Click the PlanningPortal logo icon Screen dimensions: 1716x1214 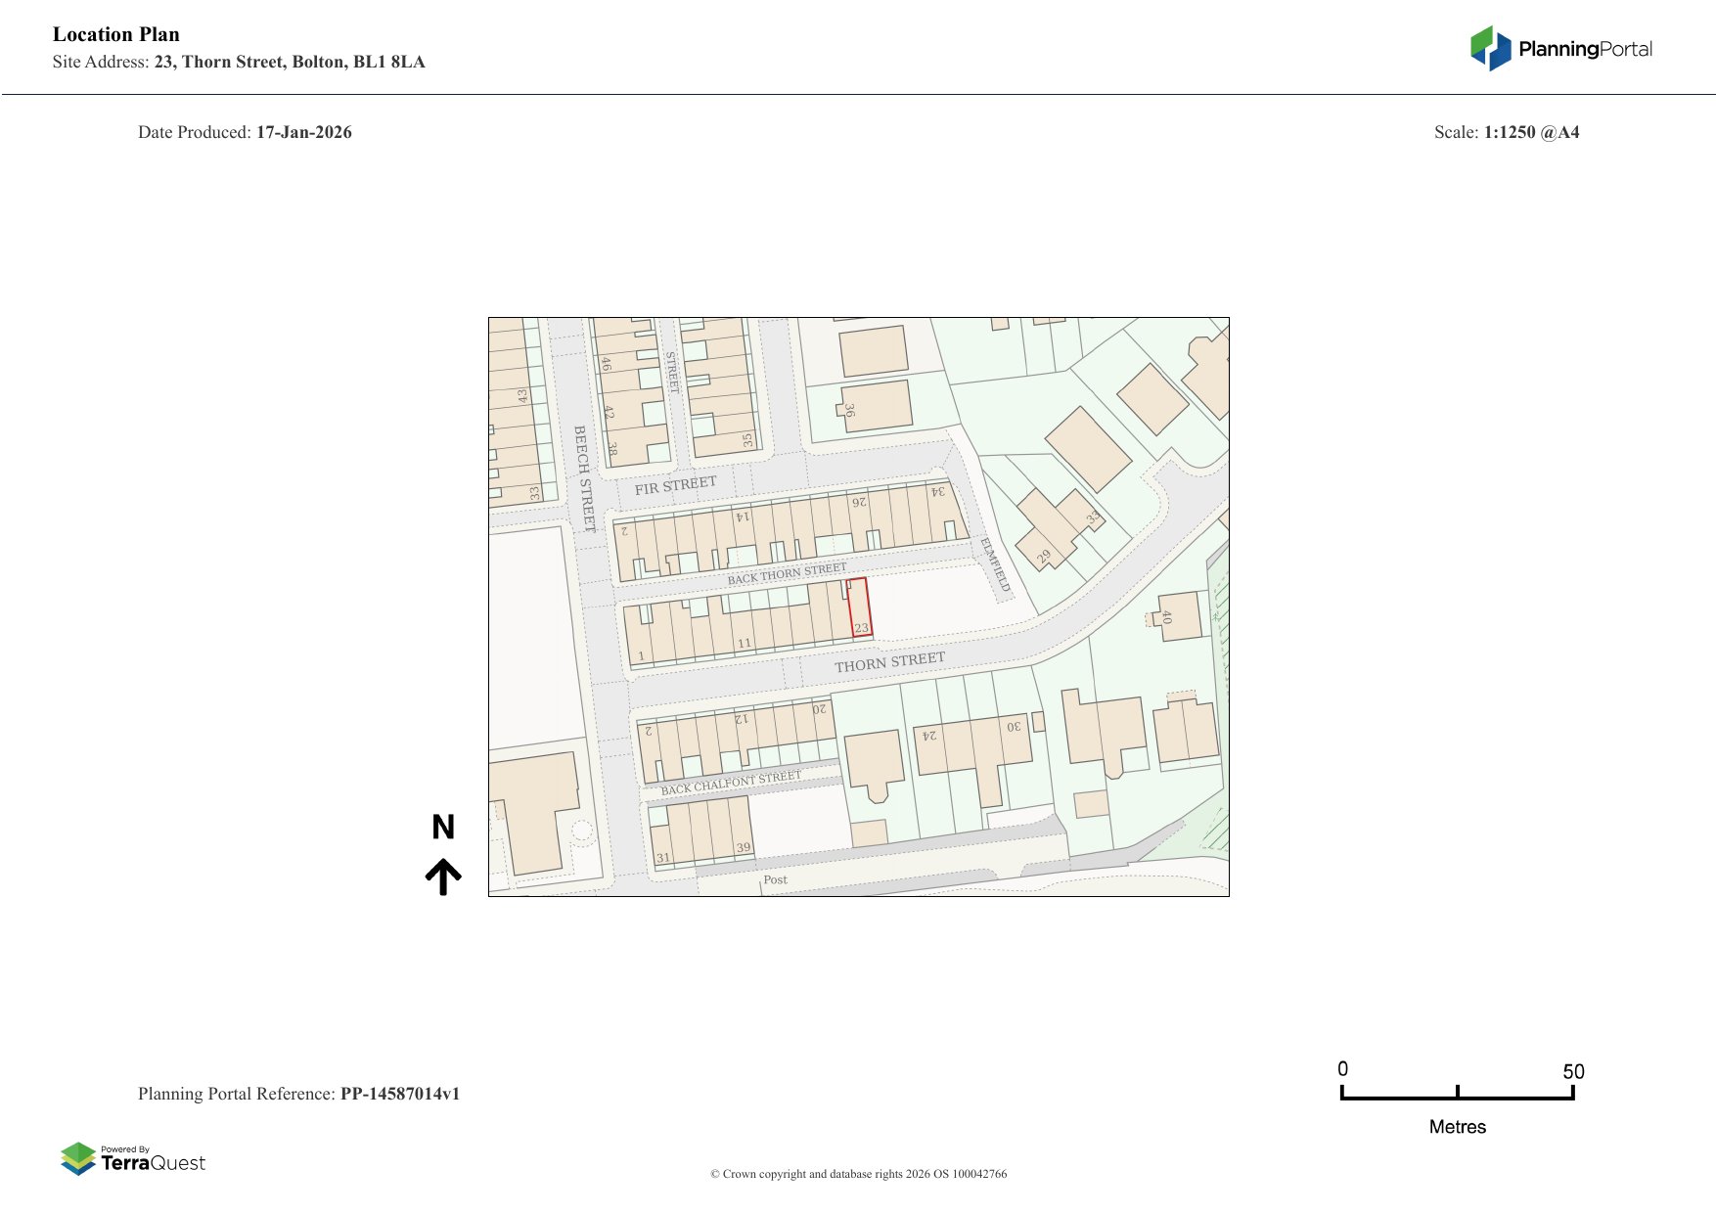coord(1490,49)
